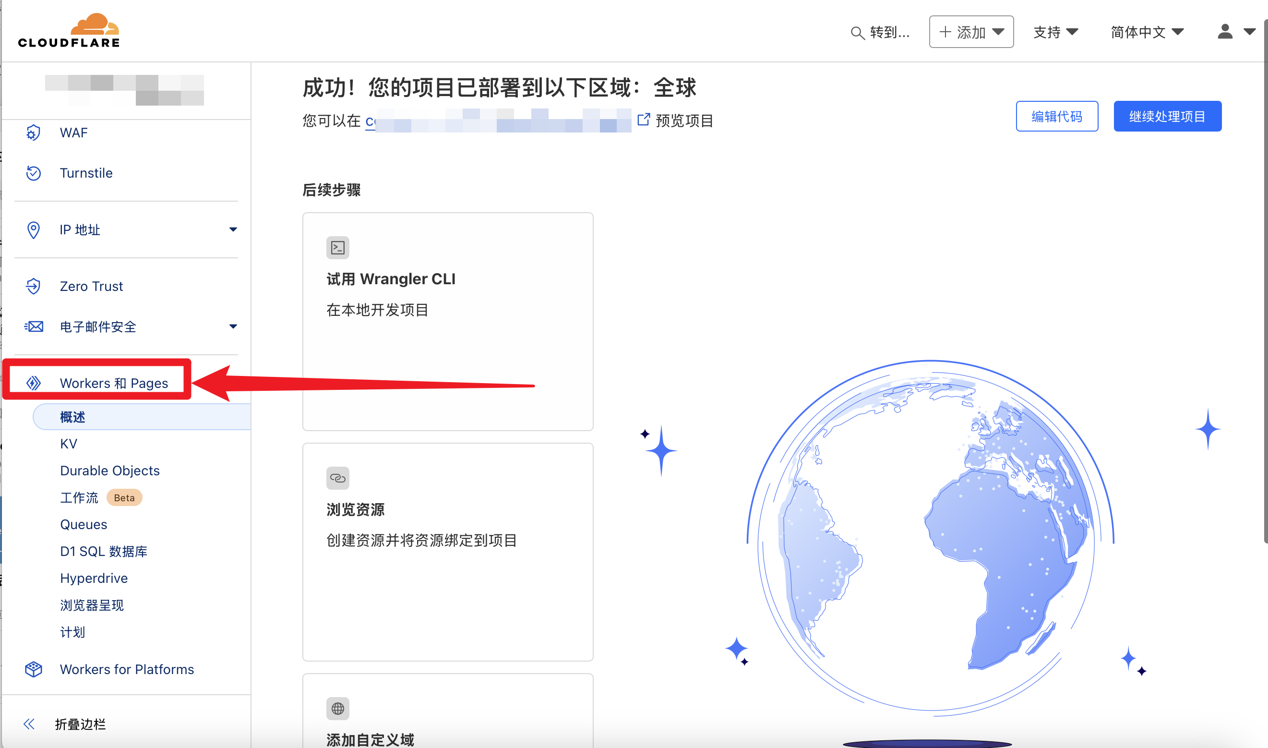1268x748 pixels.
Task: Open the 添加自定义域 card
Action: tap(447, 711)
